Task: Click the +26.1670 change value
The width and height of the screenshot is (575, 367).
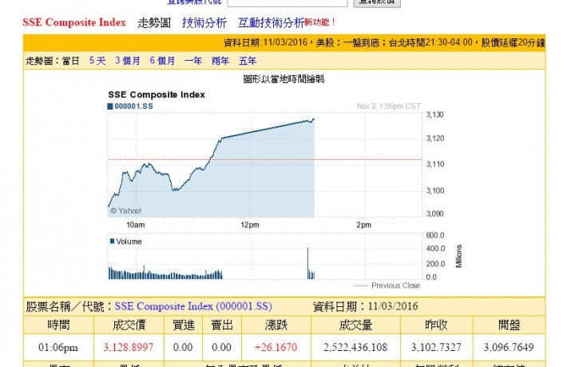Action: pos(276,347)
